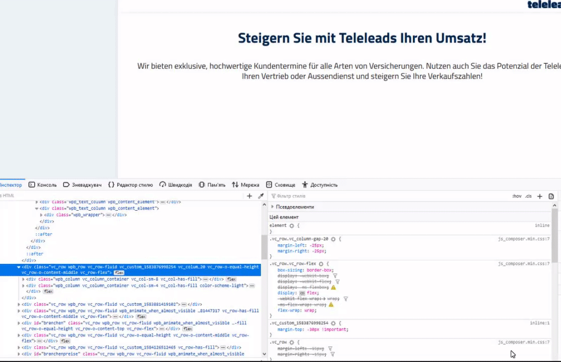Viewport: 561px width, 362px height.
Task: Pick a page color with the eyedropper
Action: tap(261, 196)
